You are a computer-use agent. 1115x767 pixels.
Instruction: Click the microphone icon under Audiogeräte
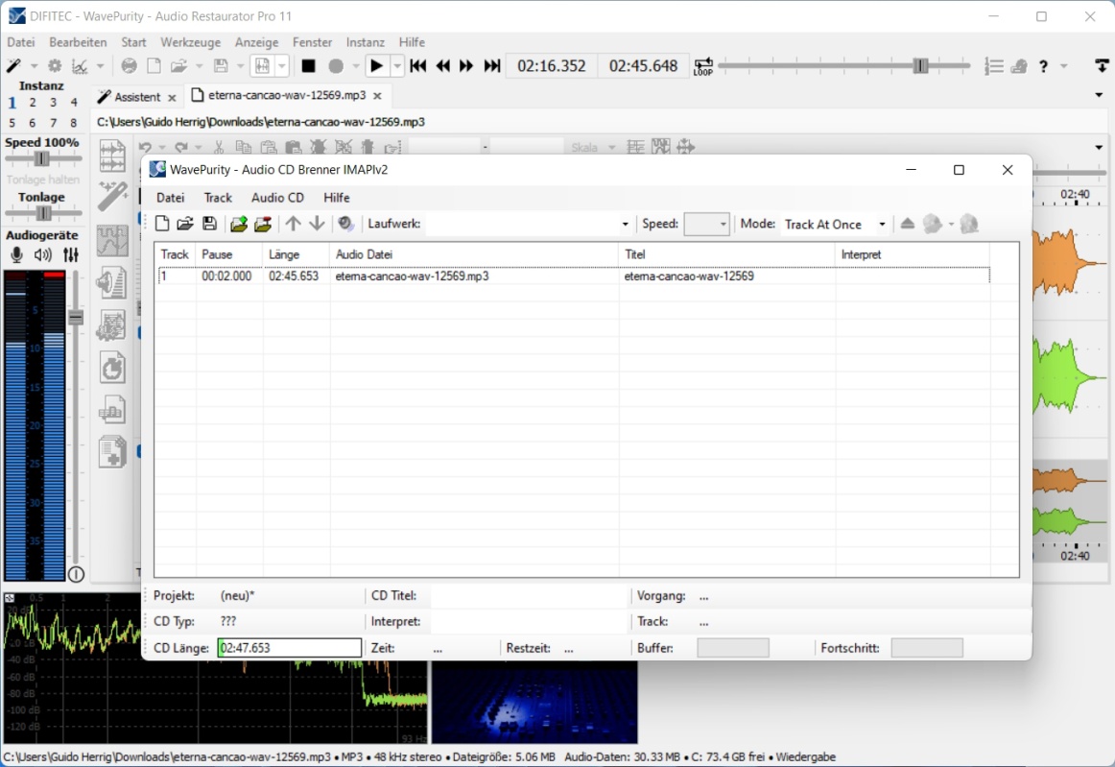tap(16, 254)
